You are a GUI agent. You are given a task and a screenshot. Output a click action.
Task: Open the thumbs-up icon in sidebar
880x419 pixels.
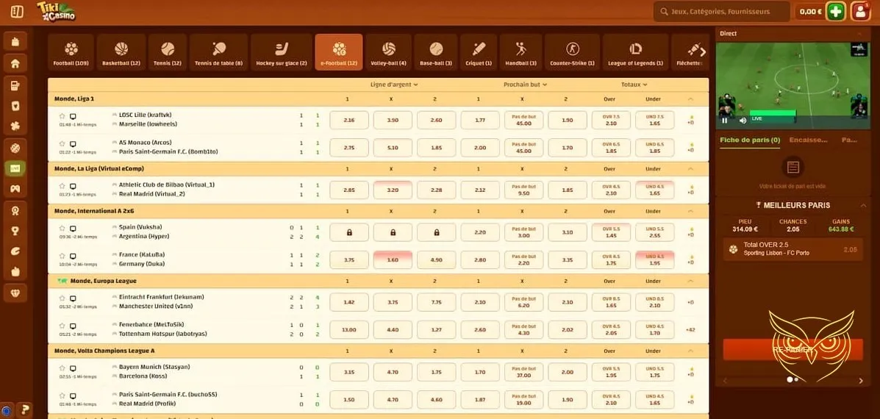15,272
